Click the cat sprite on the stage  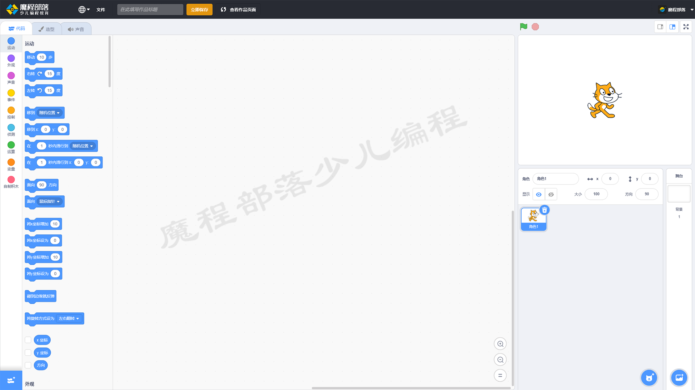[x=605, y=100]
